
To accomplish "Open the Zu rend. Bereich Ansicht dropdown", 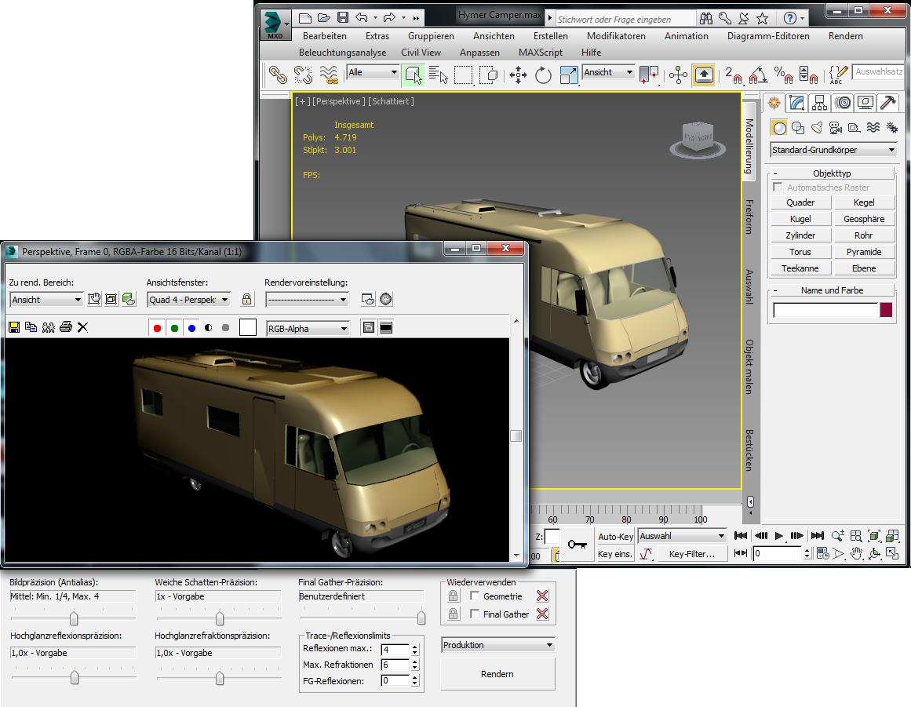I will (x=46, y=300).
